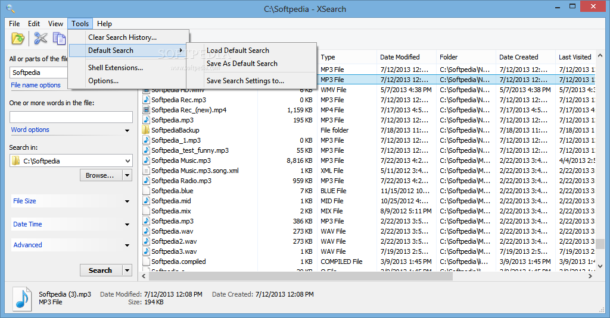The height and width of the screenshot is (318, 610).
Task: Click the open folder toolbar icon
Action: pos(18,39)
